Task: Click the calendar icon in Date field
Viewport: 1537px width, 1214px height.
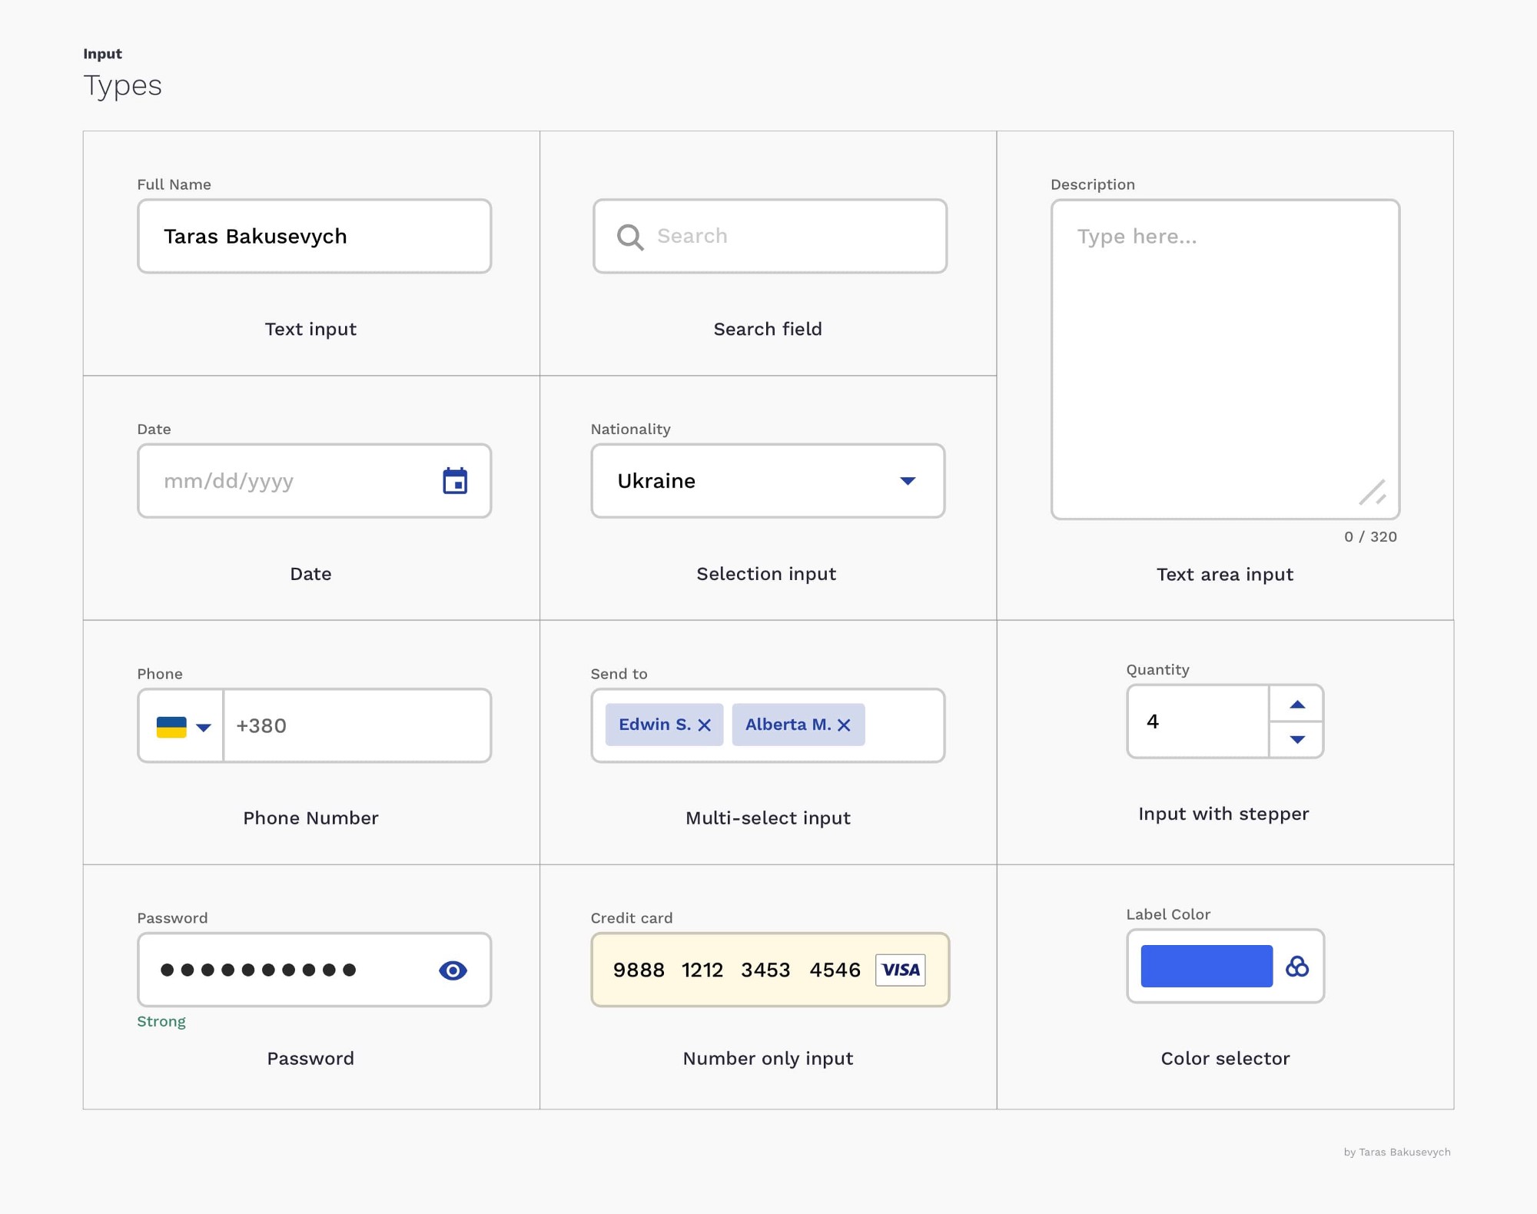Action: click(456, 480)
